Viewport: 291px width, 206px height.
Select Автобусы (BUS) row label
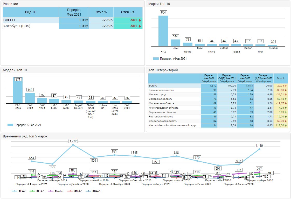tap(17, 26)
